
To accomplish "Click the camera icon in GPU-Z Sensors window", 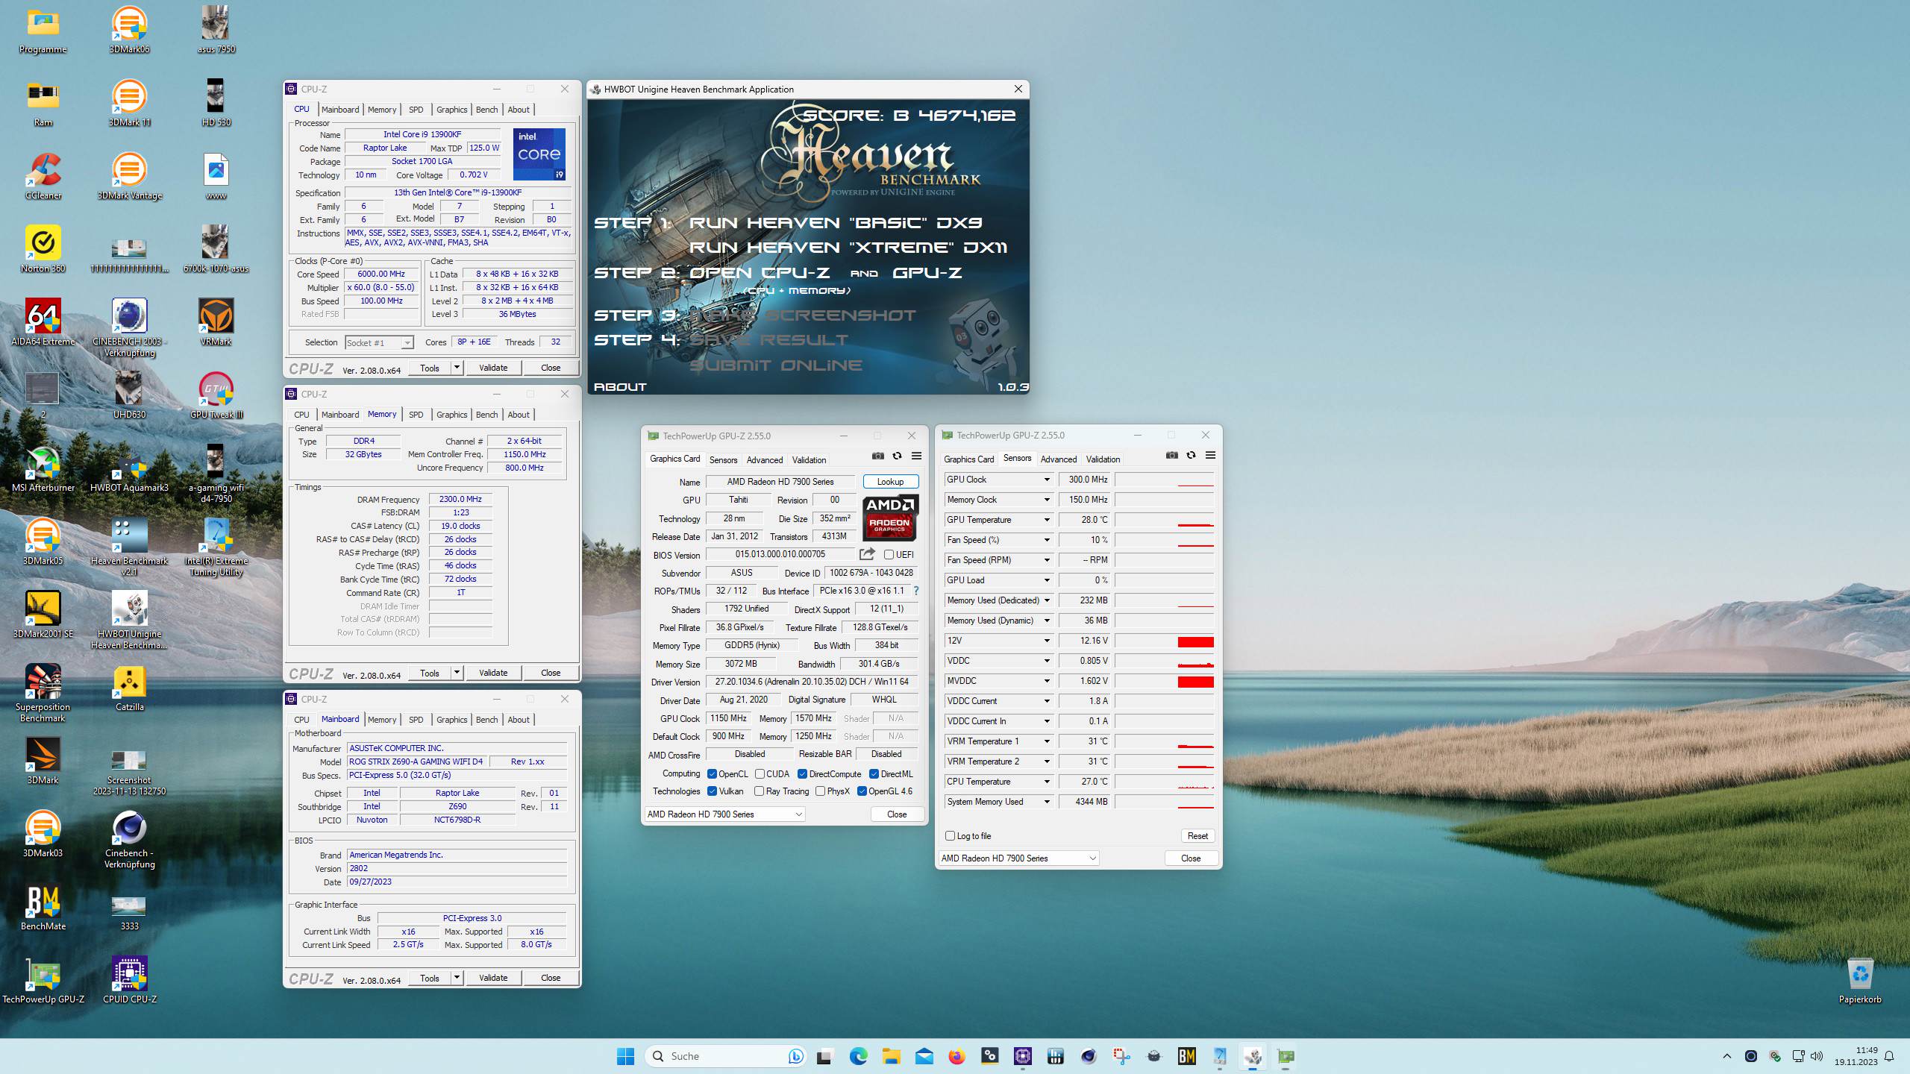I will point(1172,455).
